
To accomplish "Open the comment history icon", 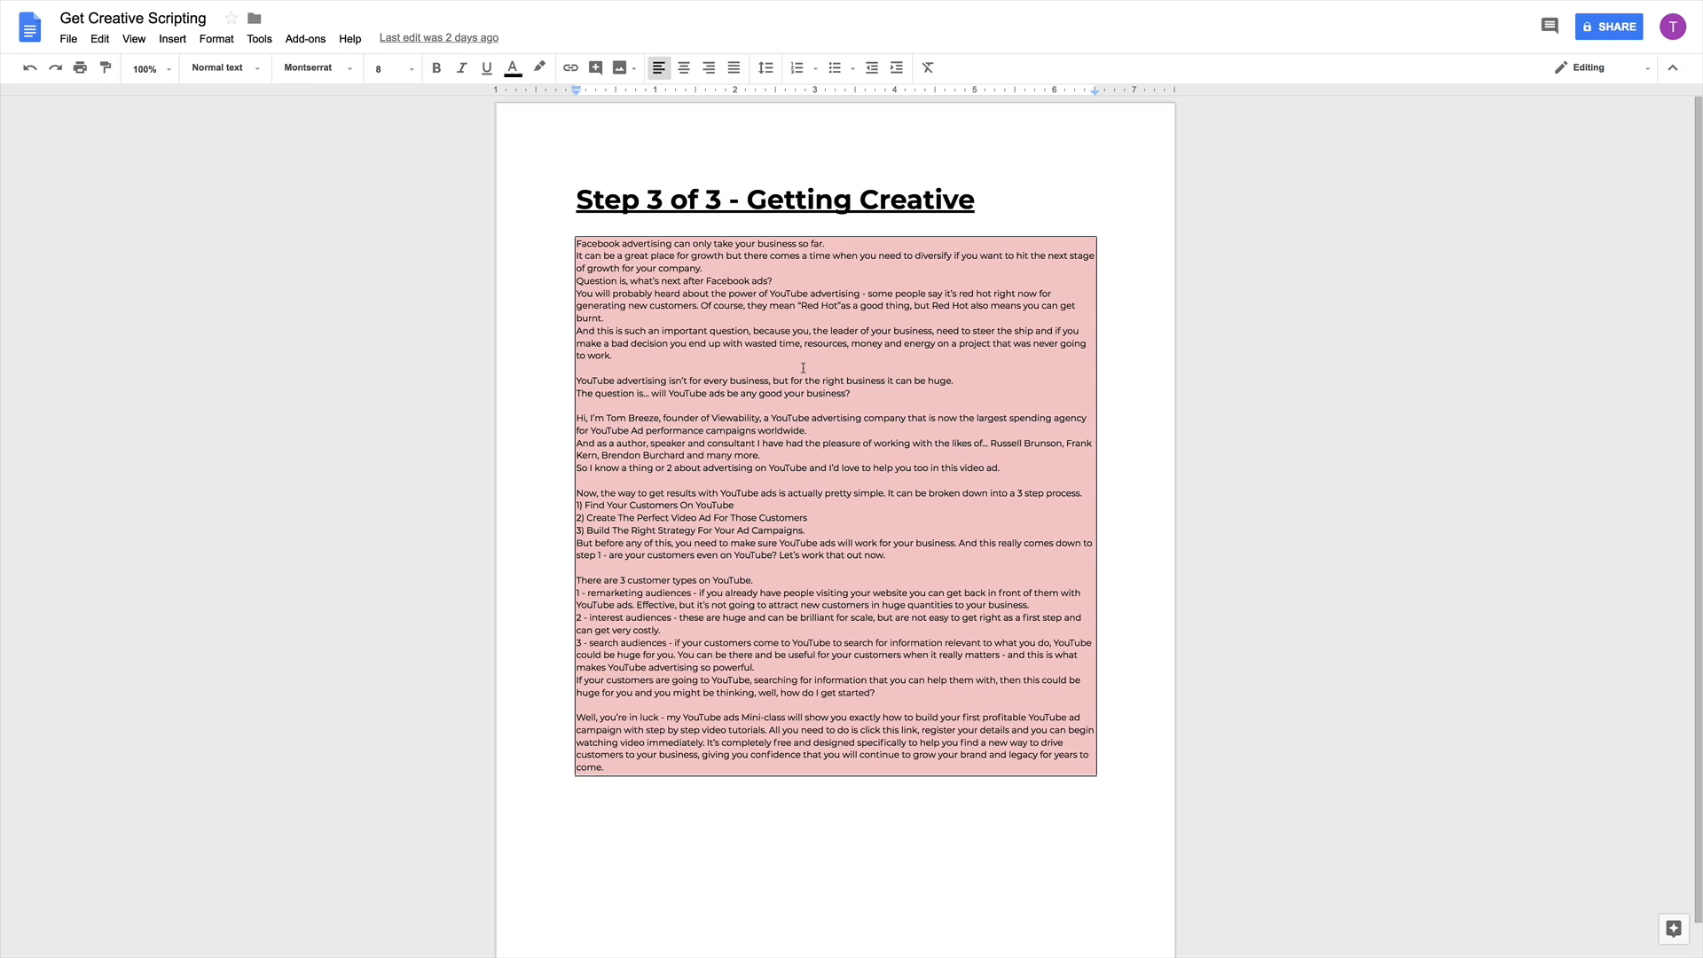I will [1550, 27].
